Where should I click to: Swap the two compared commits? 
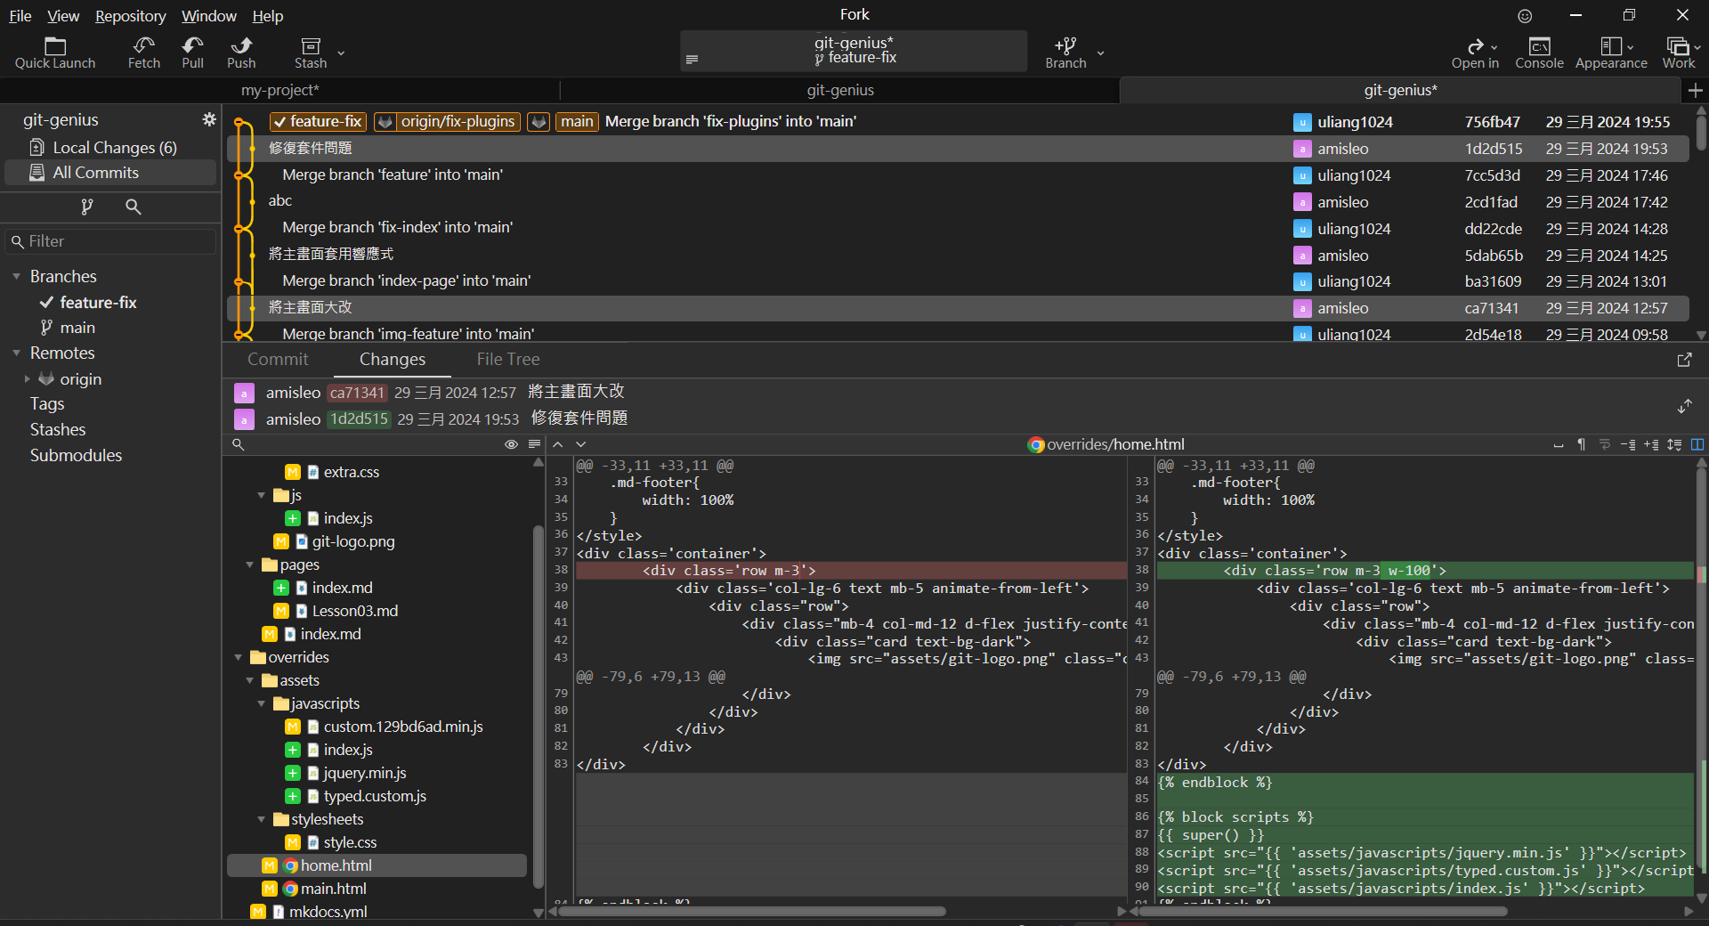[1684, 406]
